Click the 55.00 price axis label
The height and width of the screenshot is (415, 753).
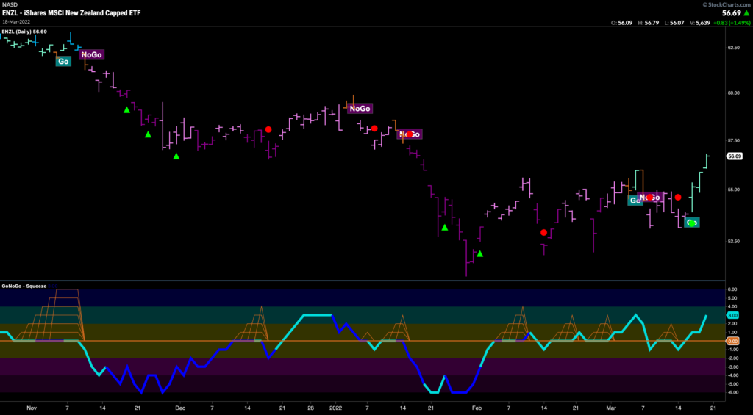(x=733, y=190)
